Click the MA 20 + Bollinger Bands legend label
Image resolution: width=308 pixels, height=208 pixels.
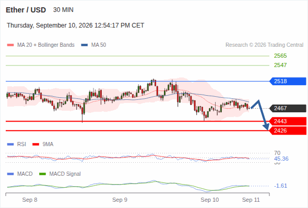pyautogui.click(x=46, y=45)
